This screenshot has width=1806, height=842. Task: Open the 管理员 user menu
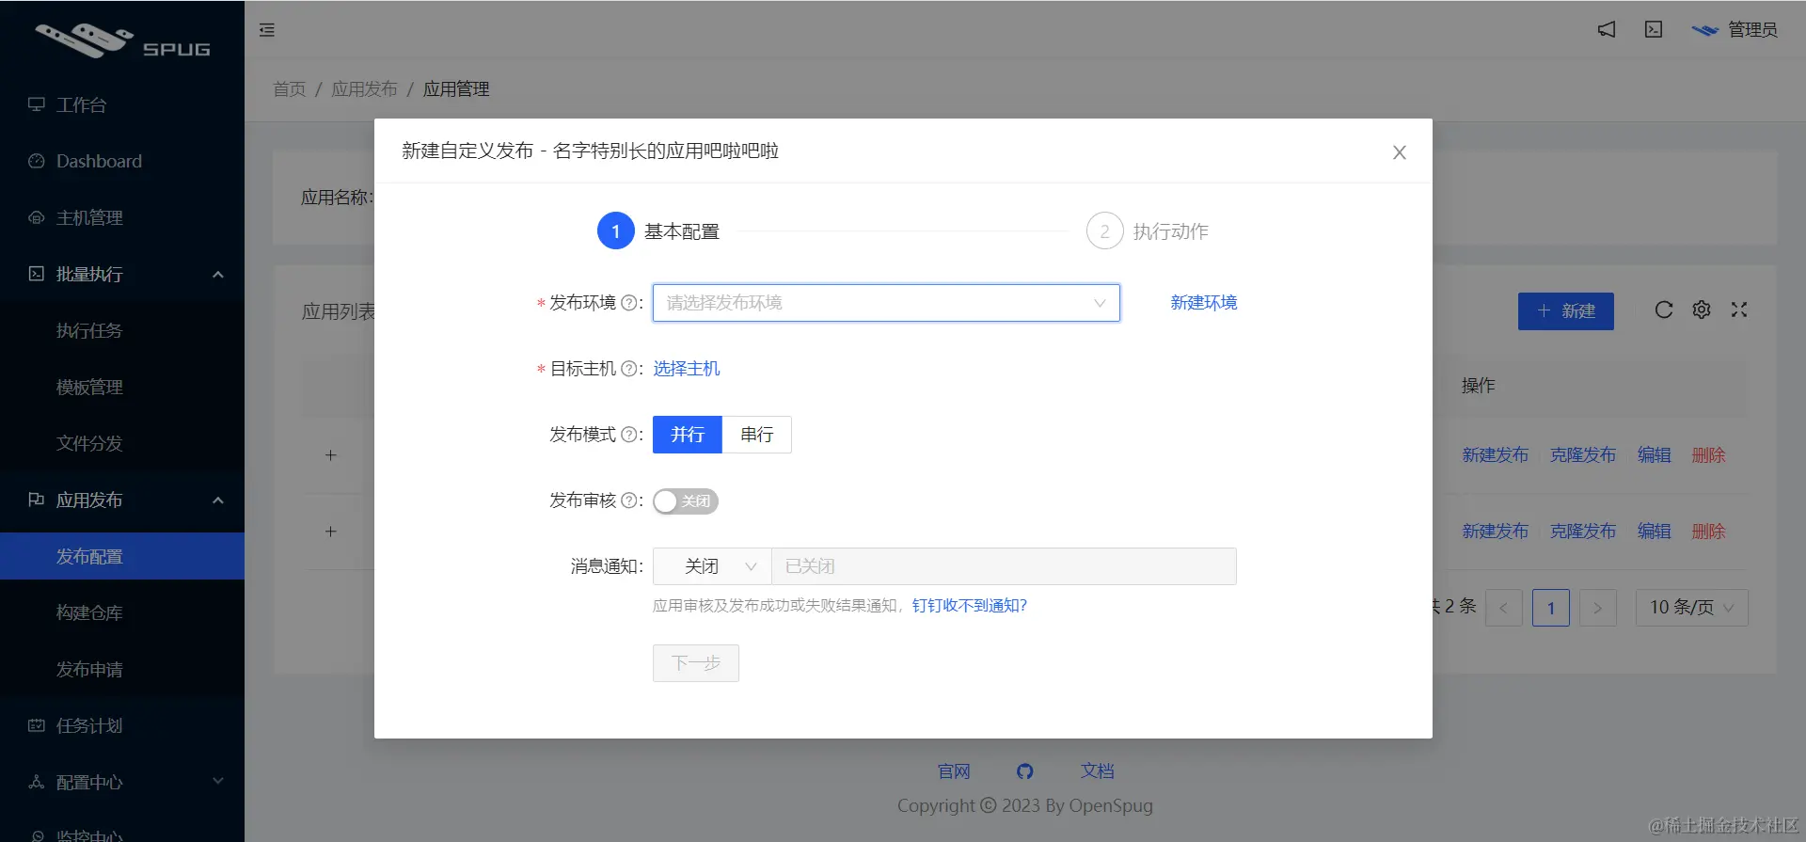pos(1735,30)
